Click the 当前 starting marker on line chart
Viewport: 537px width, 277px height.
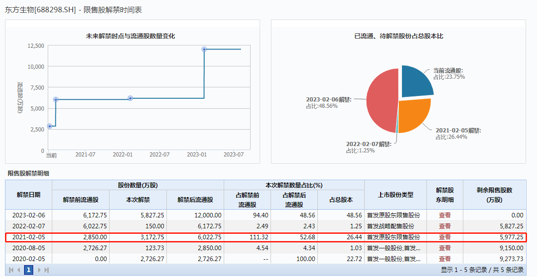click(x=50, y=126)
